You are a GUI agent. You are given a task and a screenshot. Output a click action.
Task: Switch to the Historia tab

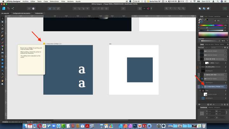(211, 108)
